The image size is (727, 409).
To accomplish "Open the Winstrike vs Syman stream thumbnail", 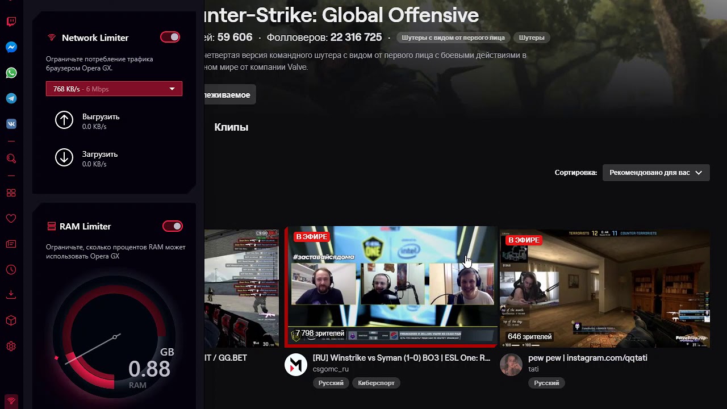I will click(391, 287).
